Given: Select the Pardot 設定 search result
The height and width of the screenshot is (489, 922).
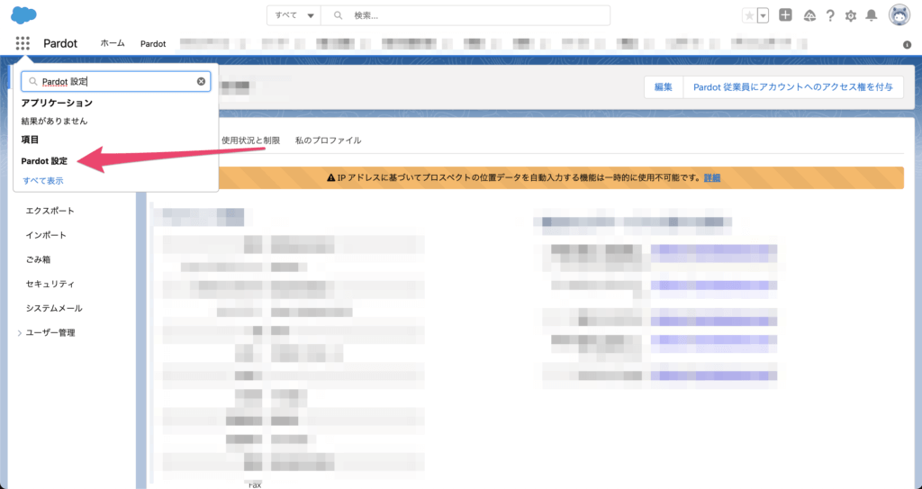Looking at the screenshot, I should [44, 160].
